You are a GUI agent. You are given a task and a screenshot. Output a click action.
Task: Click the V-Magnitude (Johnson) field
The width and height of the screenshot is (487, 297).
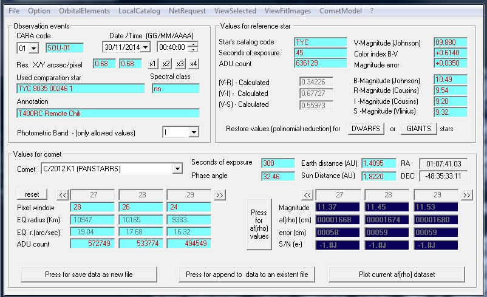pyautogui.click(x=451, y=43)
